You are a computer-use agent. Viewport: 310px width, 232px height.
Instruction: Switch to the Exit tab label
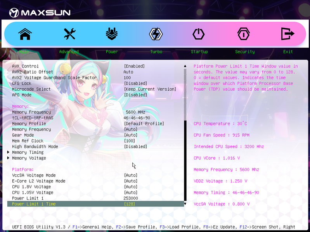click(x=288, y=52)
